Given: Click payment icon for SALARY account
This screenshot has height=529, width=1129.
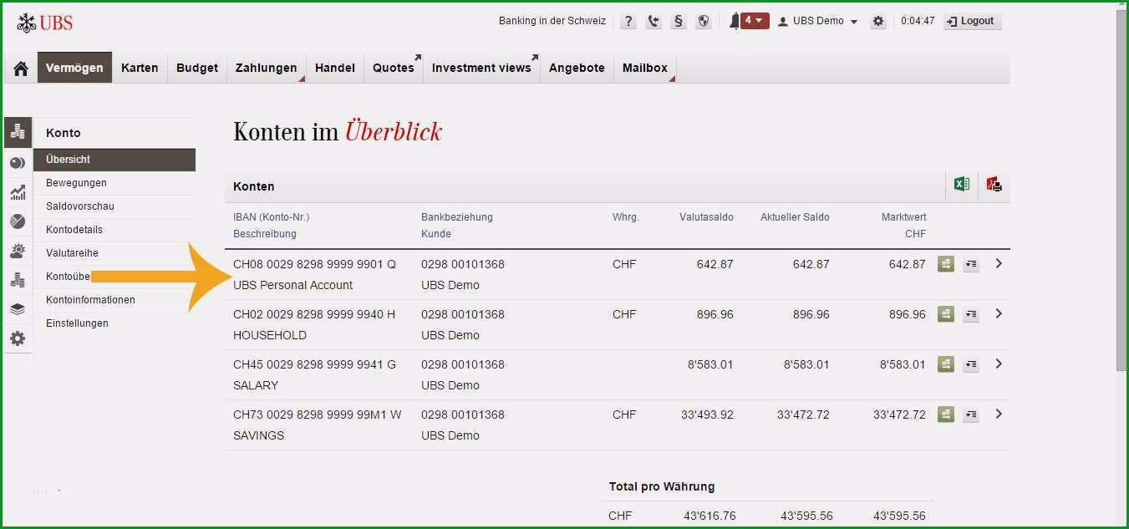Looking at the screenshot, I should click(946, 364).
